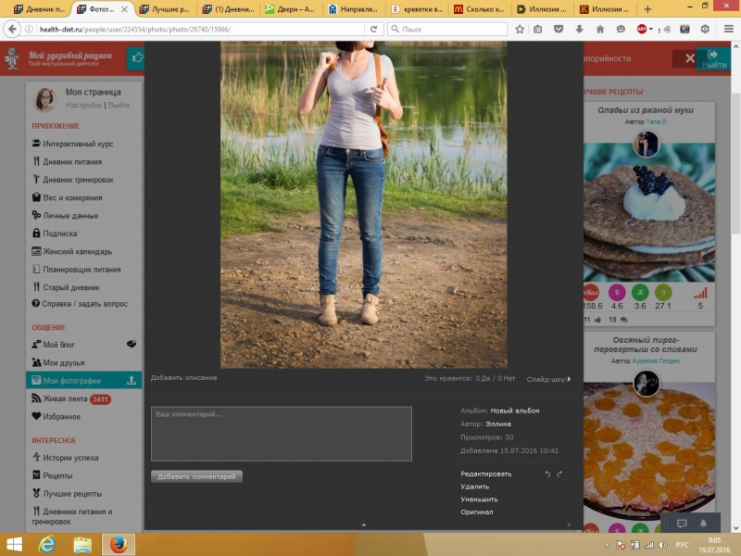
Task: Click the Firefox back arrow button
Action: [13, 30]
